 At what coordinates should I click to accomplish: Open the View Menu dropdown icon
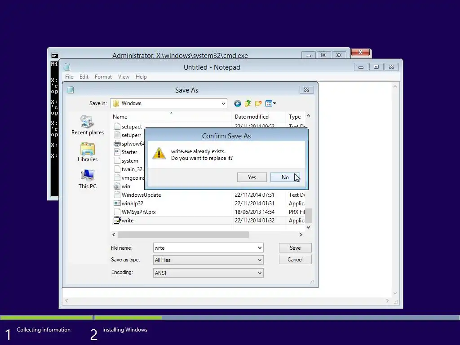(270, 103)
